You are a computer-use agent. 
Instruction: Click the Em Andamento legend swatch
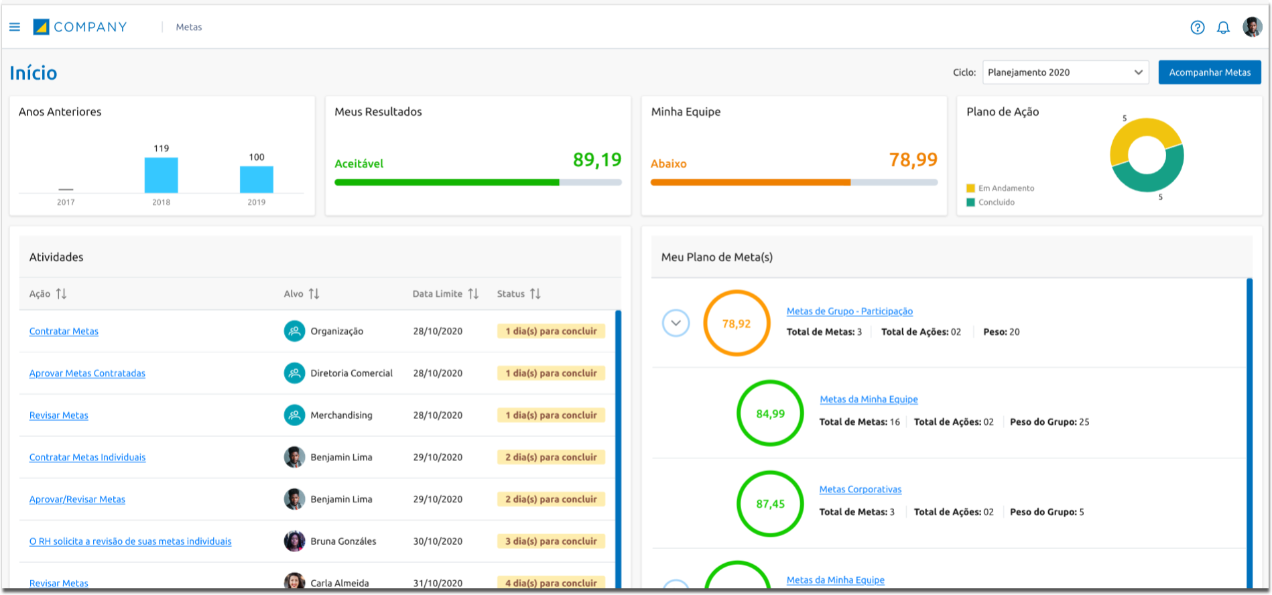970,188
